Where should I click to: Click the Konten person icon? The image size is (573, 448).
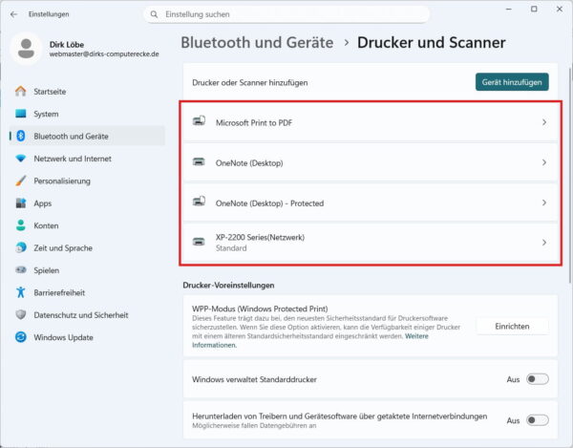coord(21,225)
